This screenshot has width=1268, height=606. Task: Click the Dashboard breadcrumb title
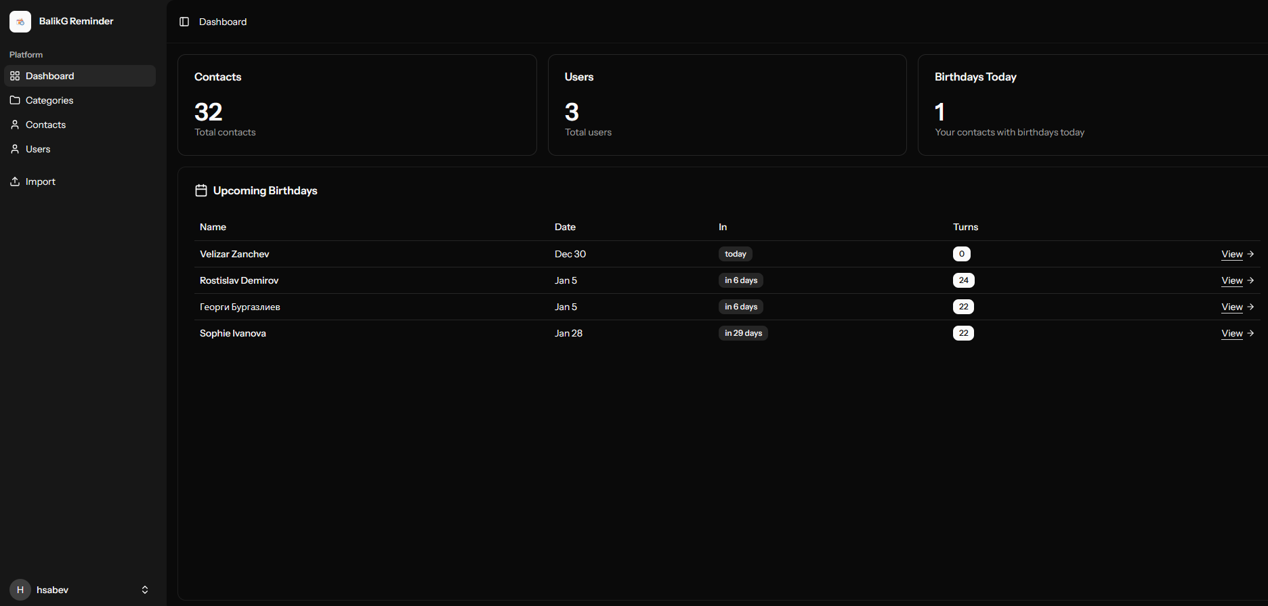223,22
